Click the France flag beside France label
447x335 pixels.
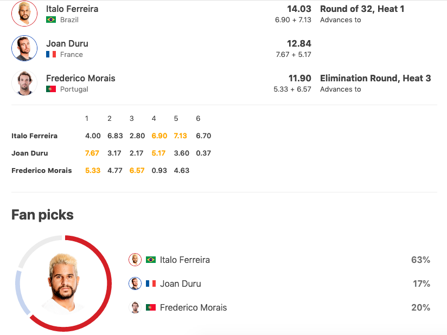[x=51, y=54]
